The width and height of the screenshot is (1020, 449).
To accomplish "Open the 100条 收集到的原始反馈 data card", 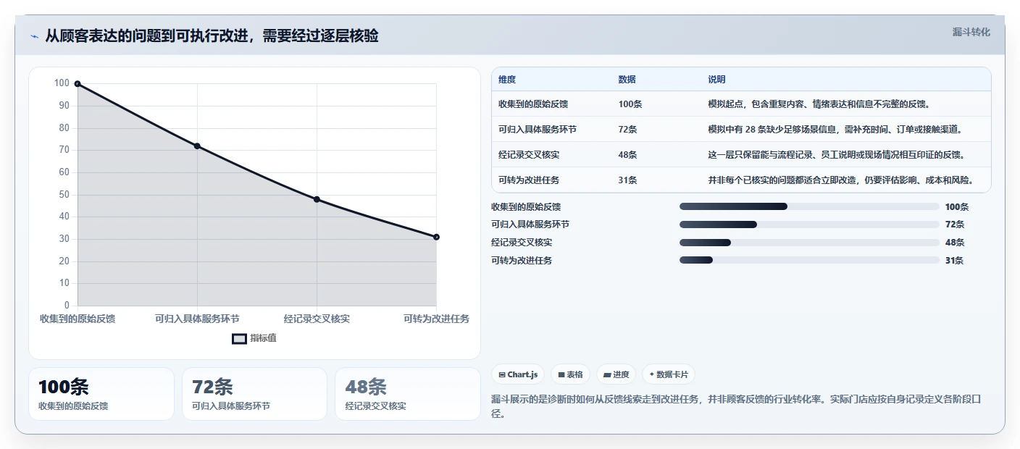I will (x=101, y=394).
